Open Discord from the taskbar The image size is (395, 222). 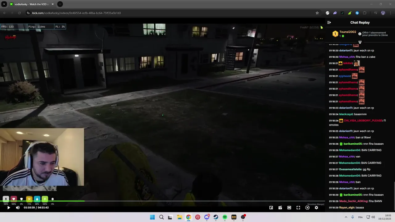[207, 217]
